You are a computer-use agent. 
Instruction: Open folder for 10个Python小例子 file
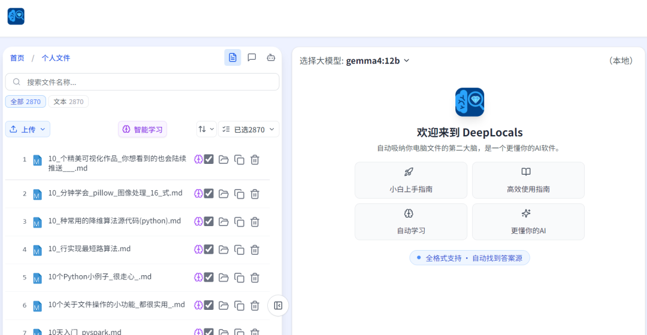pos(223,278)
